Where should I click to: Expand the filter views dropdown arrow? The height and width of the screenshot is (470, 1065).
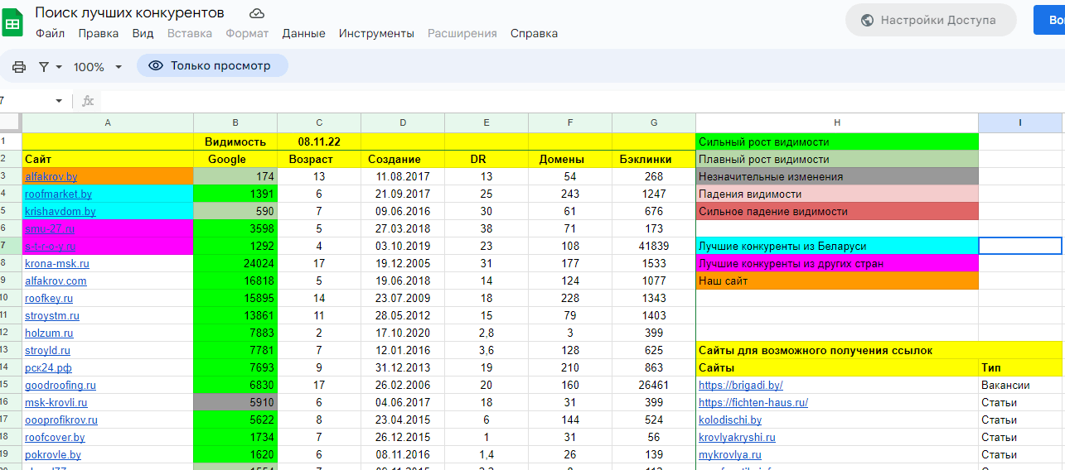coord(59,67)
